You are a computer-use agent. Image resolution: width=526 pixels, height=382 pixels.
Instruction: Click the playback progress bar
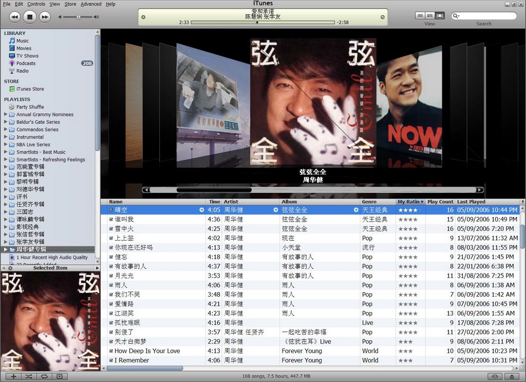[x=262, y=23]
